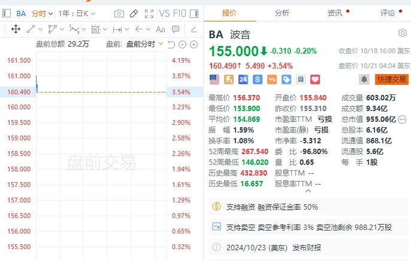Switch the chart to fullscreen mode
411x261 pixels.
[149, 14]
